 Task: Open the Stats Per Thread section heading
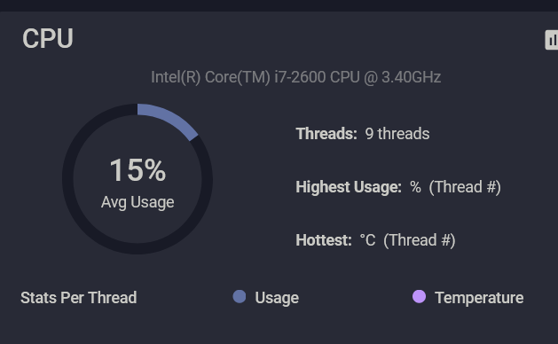79,298
